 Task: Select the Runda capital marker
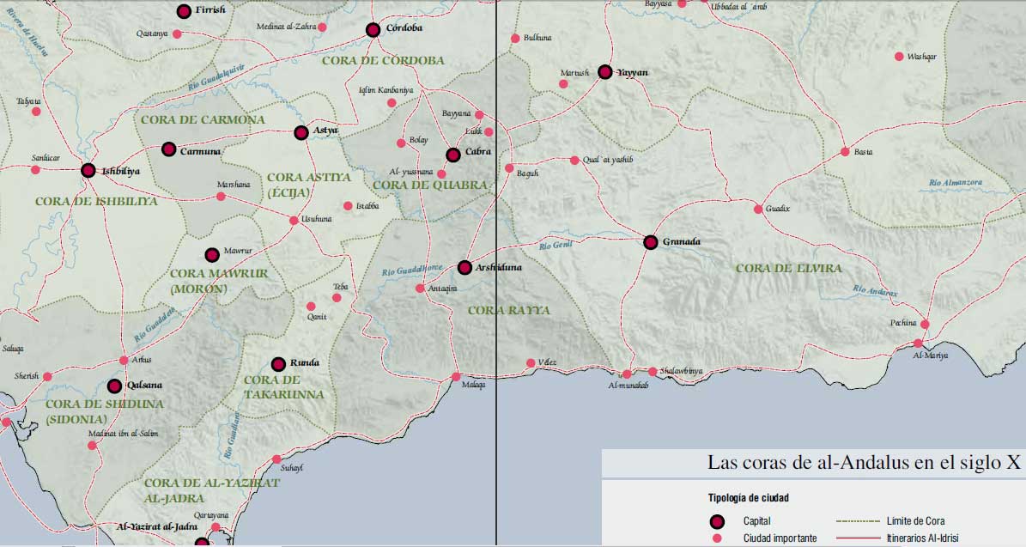[x=278, y=363]
